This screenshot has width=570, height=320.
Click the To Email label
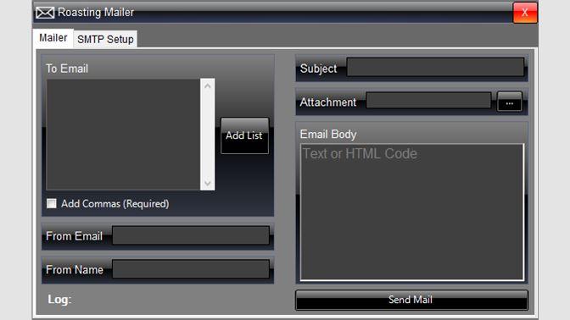coord(67,69)
